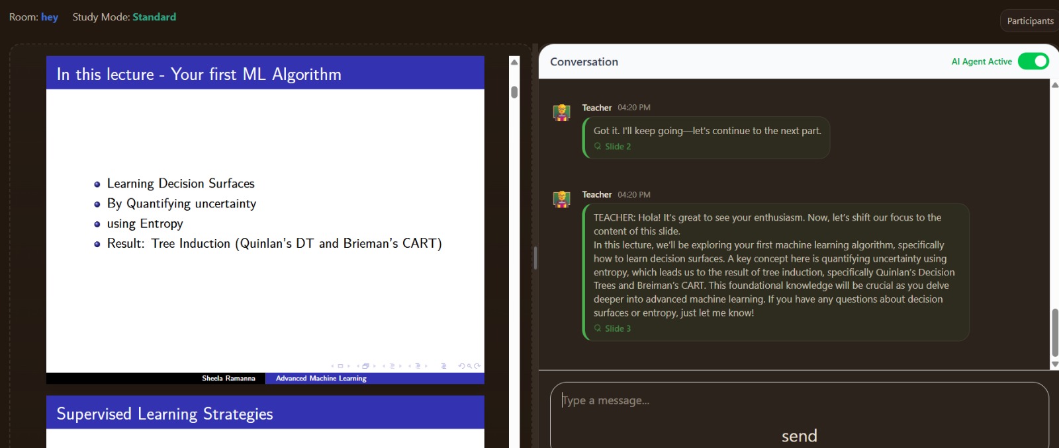Click 'Learning Decision Surfaces' bullet text
Image resolution: width=1059 pixels, height=448 pixels.
tap(181, 184)
